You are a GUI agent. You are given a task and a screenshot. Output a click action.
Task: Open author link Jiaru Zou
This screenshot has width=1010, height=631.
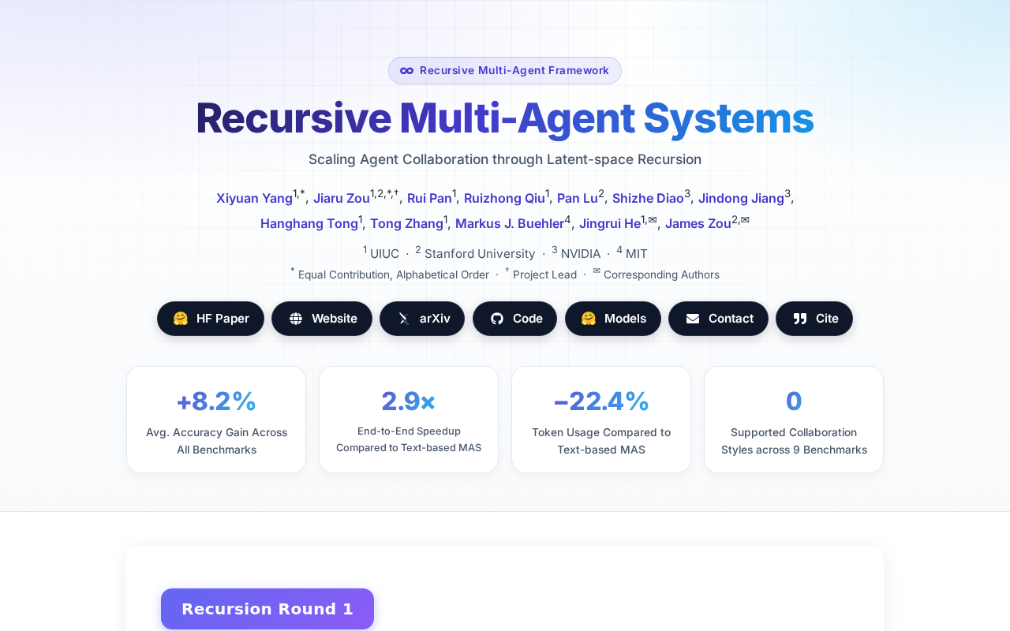click(x=342, y=199)
